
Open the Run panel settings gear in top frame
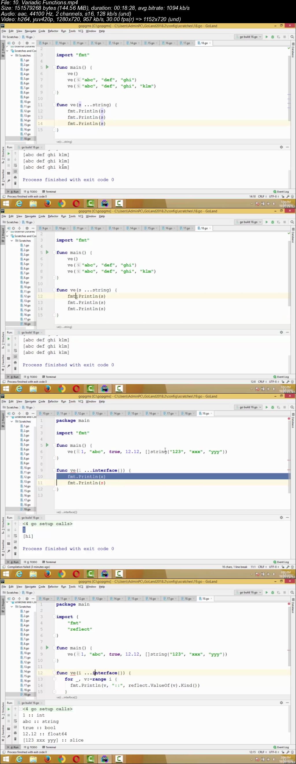(281, 147)
